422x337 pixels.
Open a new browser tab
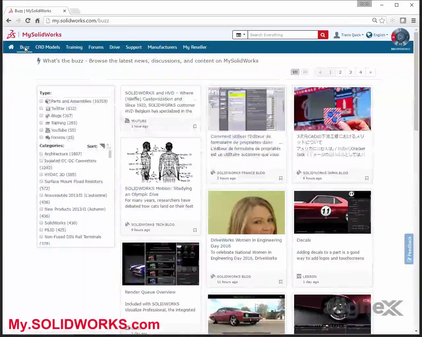[x=75, y=11]
